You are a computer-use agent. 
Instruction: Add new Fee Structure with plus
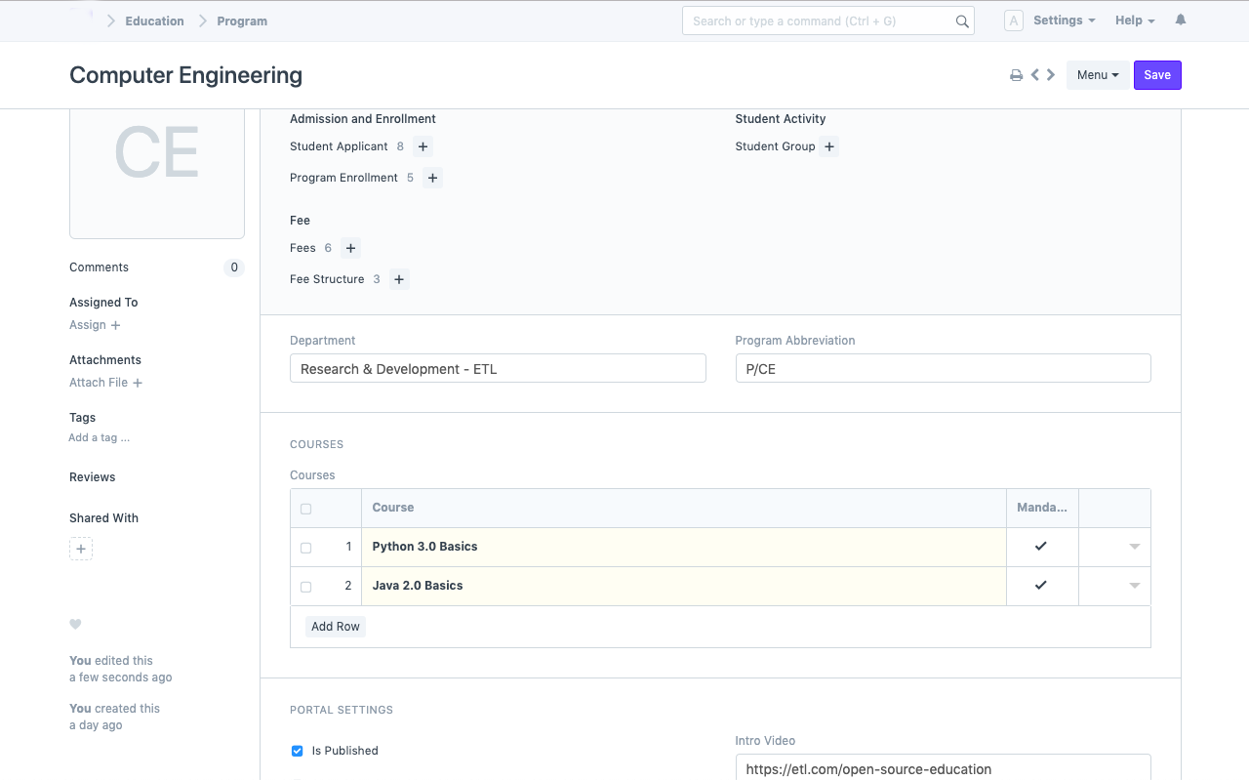(399, 279)
